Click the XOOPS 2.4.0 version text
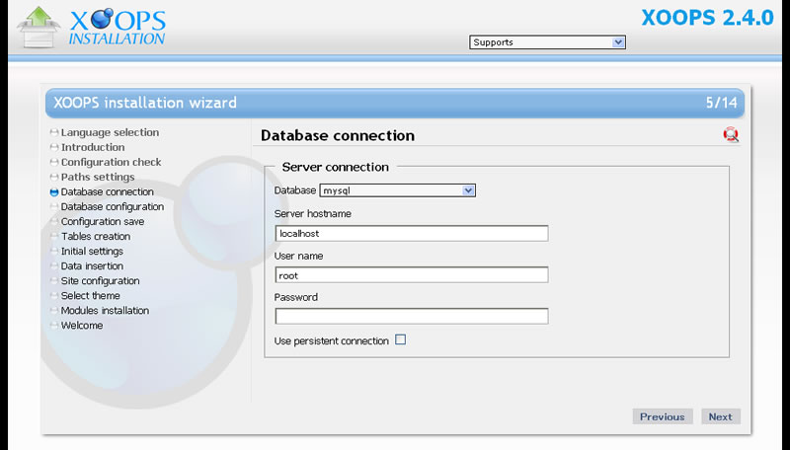This screenshot has width=790, height=450. coord(707,18)
